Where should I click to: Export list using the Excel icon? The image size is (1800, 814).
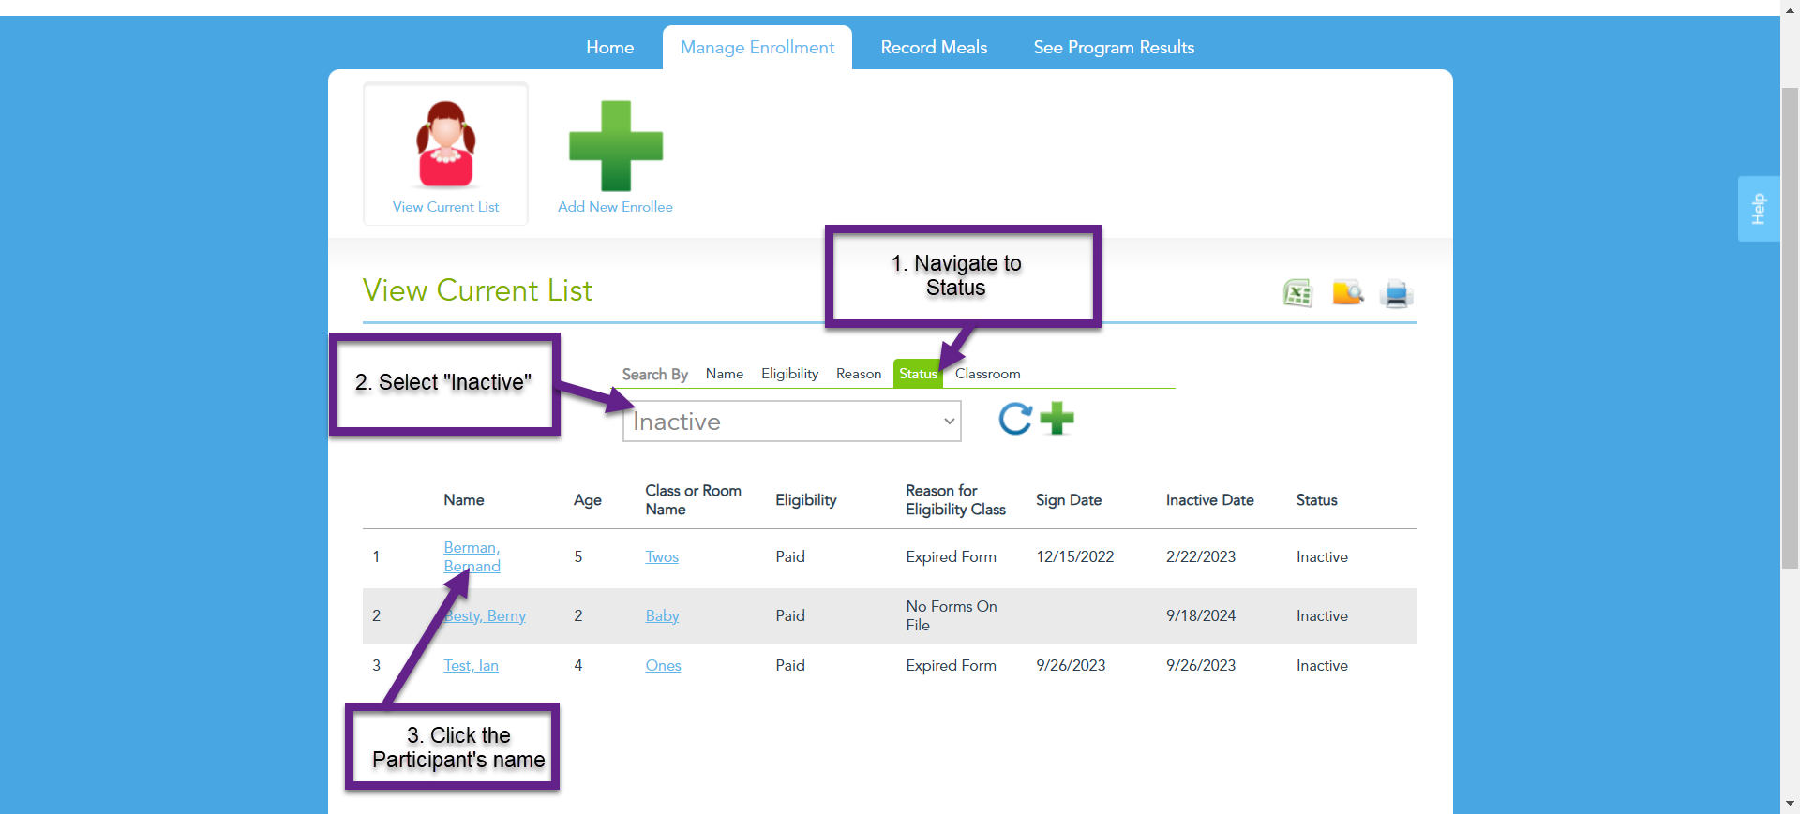point(1297,293)
